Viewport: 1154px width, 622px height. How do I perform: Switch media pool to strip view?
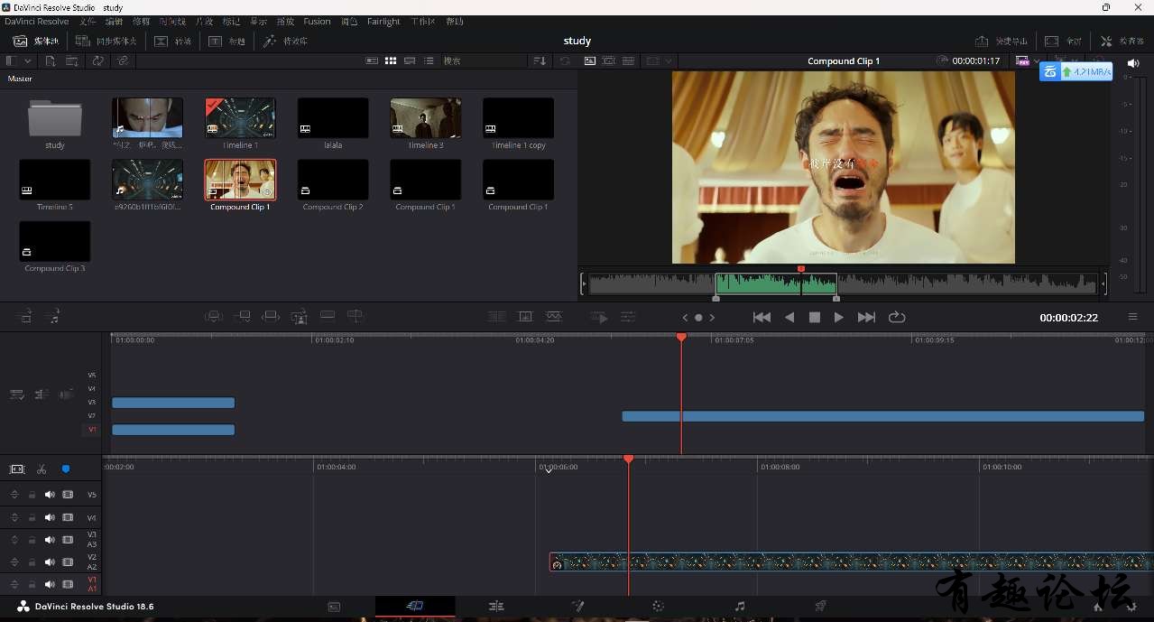(410, 60)
